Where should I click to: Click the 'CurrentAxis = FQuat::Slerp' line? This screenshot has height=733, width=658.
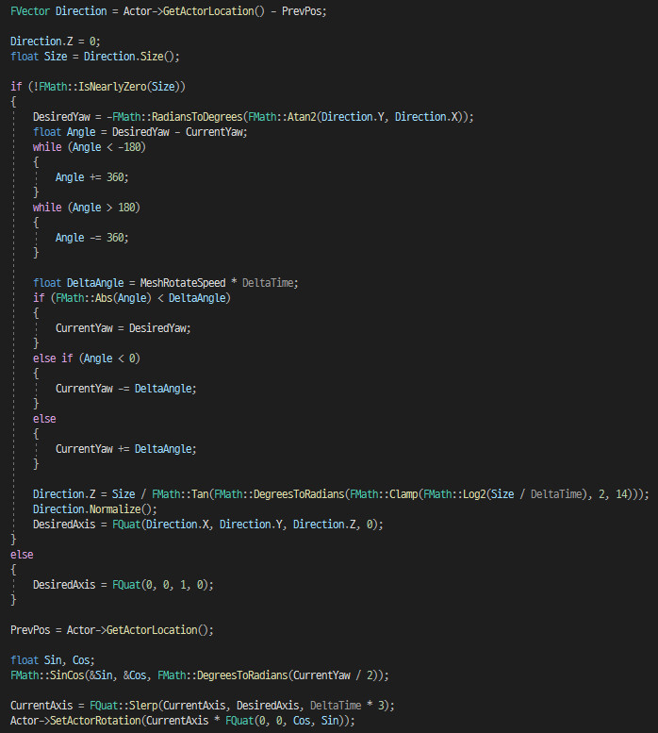203,706
